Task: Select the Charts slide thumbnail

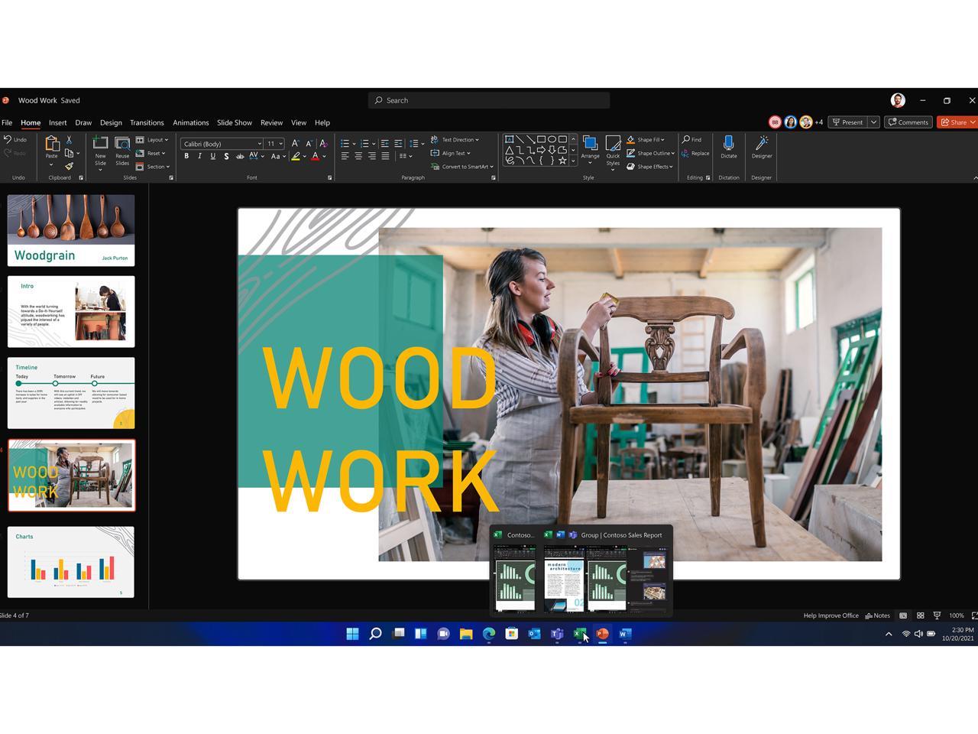Action: 71,562
